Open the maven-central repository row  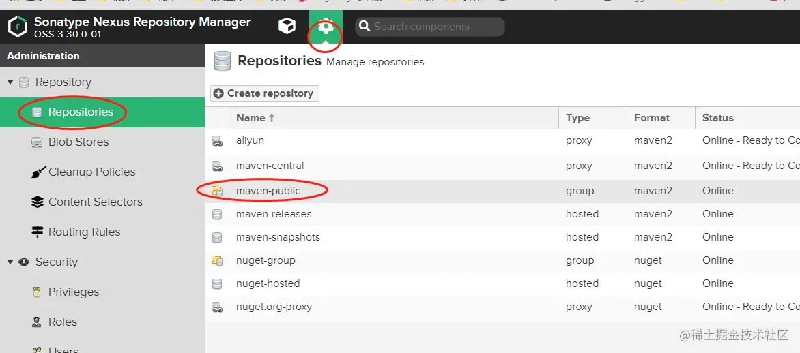(270, 166)
